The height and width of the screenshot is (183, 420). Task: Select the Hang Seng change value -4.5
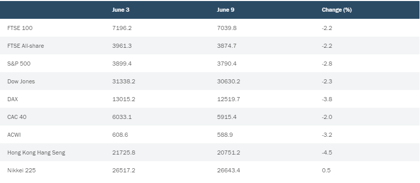tap(327, 152)
